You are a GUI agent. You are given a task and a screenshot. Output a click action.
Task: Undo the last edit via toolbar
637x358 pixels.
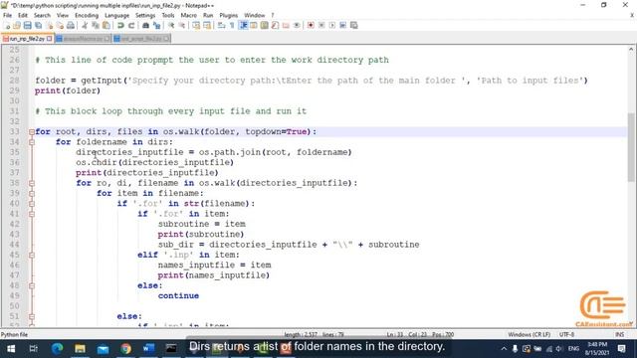pyautogui.click(x=120, y=25)
